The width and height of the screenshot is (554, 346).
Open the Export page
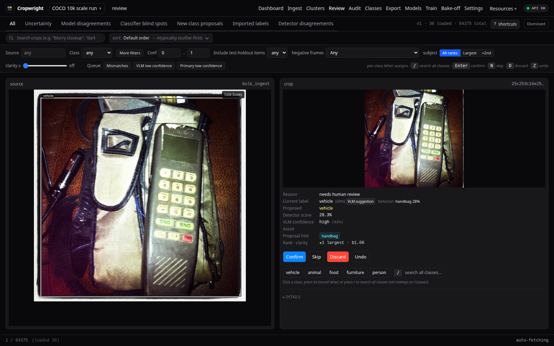(393, 8)
